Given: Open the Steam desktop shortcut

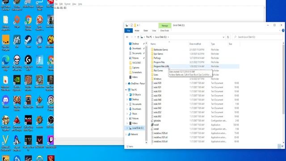Looking at the screenshot, I should pos(28,41).
